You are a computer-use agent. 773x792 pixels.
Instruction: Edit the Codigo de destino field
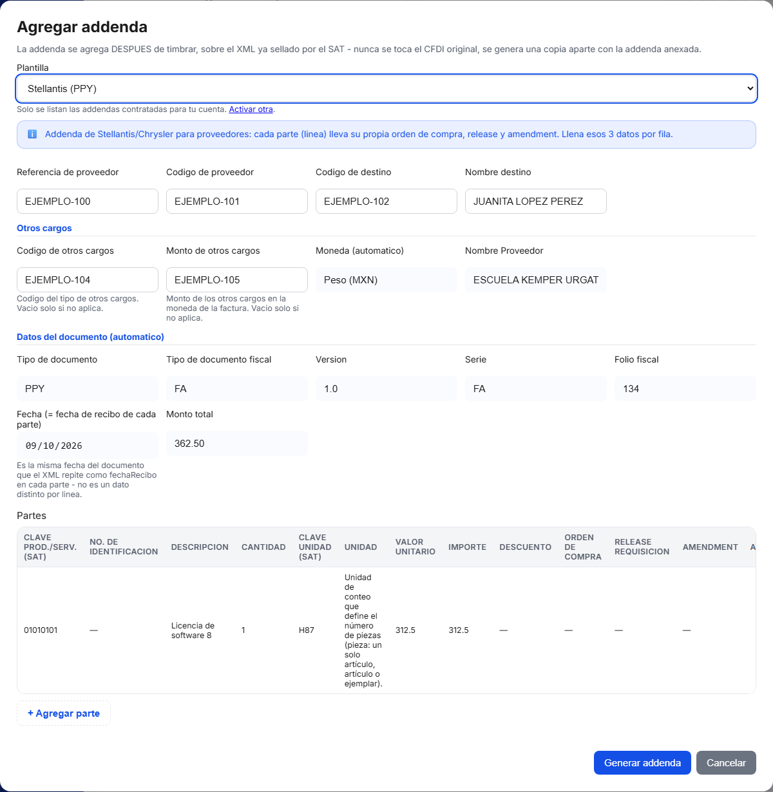386,202
